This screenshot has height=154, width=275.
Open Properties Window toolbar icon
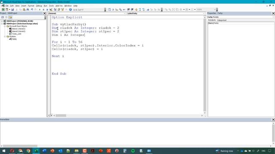pyautogui.click(x=59, y=9)
